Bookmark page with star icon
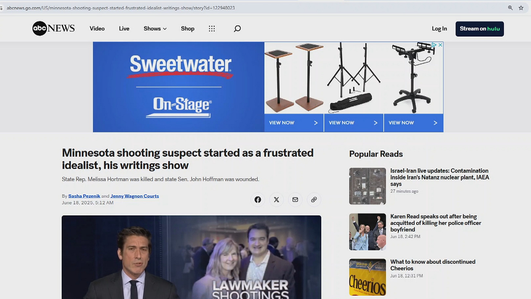The width and height of the screenshot is (531, 299). (x=521, y=8)
